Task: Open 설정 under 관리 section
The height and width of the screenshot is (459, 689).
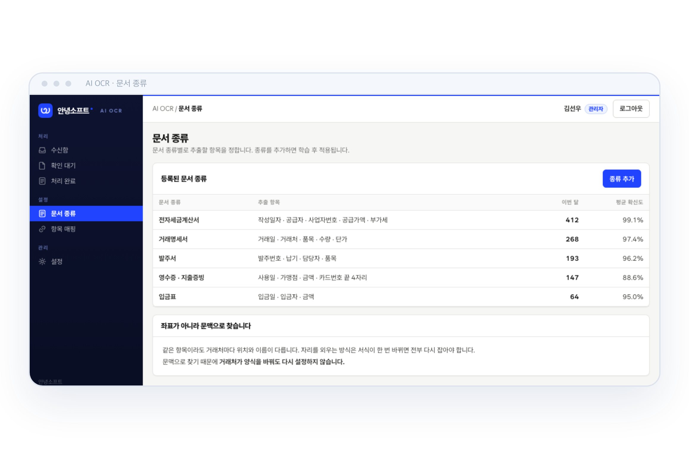Action: (x=86, y=262)
